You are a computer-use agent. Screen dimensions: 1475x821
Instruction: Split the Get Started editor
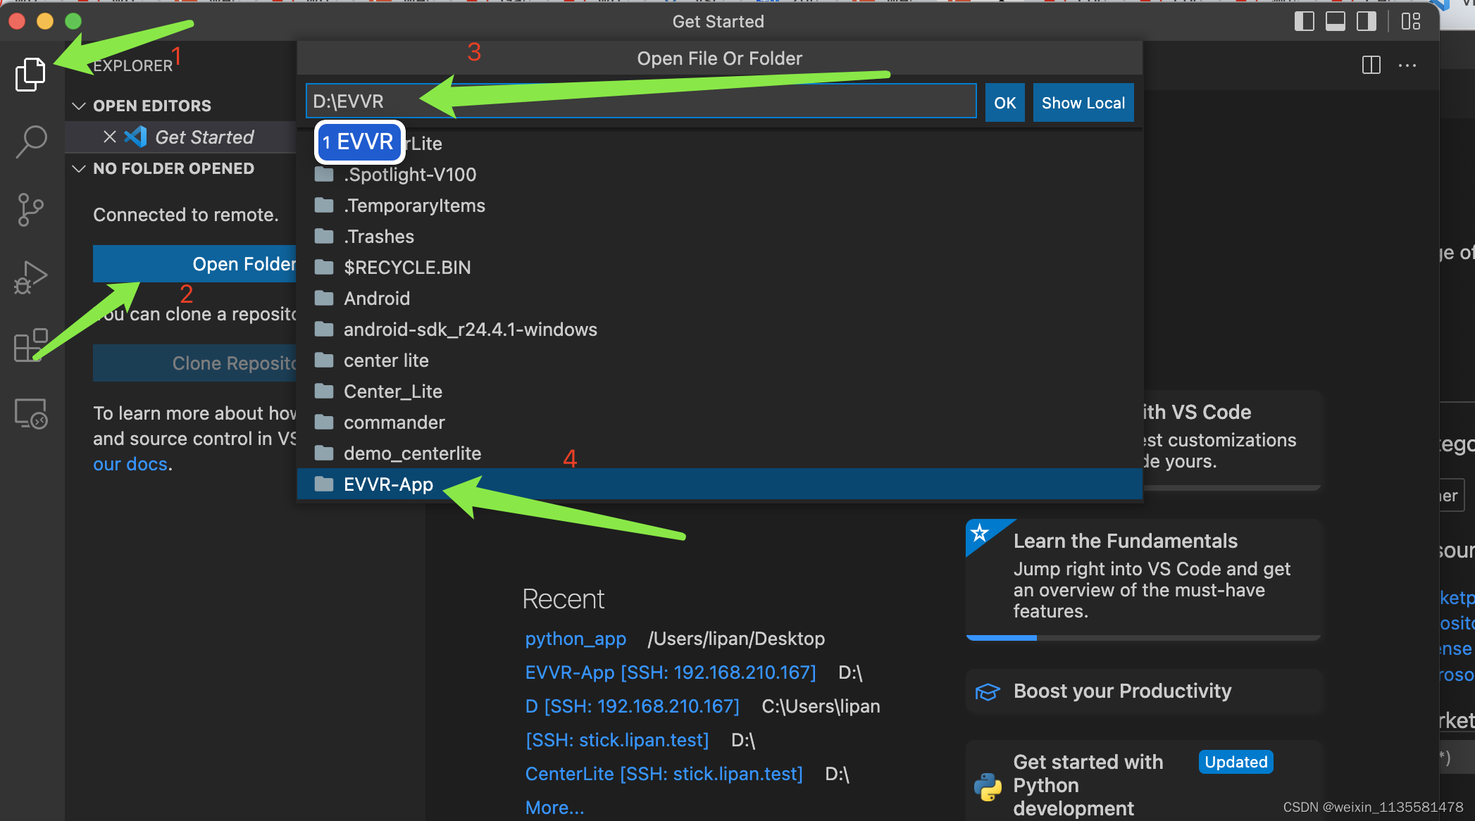(x=1371, y=65)
